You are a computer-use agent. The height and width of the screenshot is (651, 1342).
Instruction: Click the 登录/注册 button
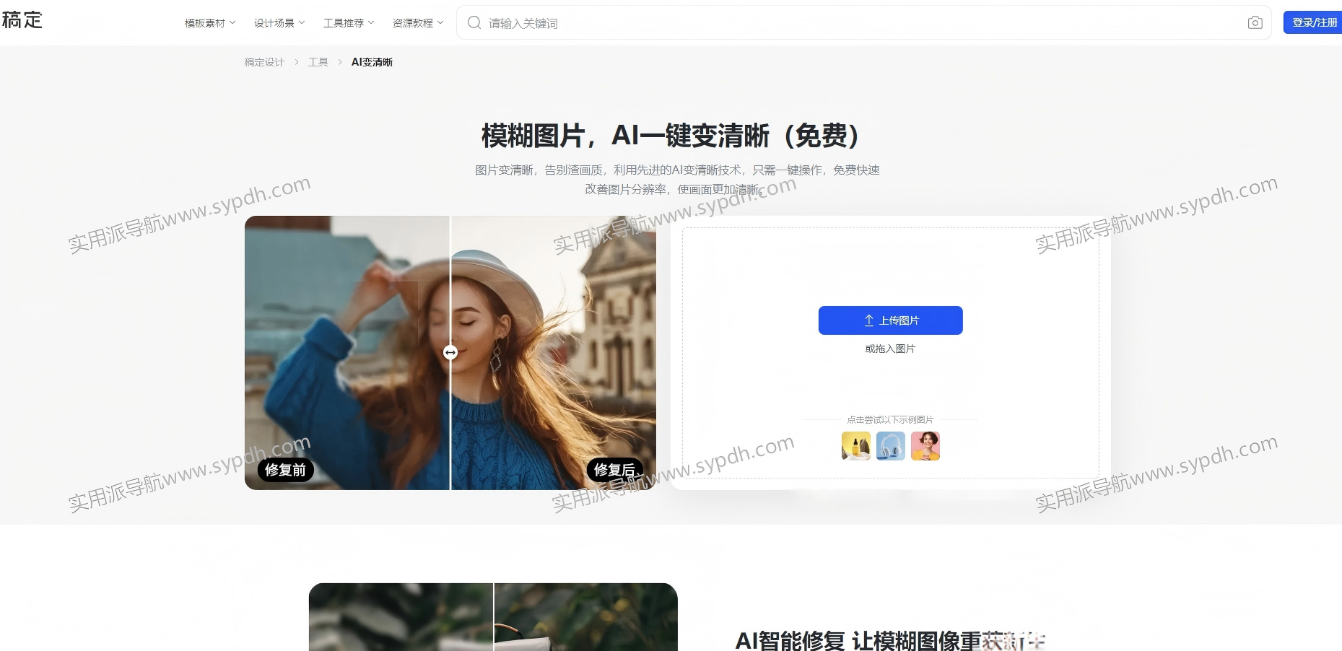1313,22
